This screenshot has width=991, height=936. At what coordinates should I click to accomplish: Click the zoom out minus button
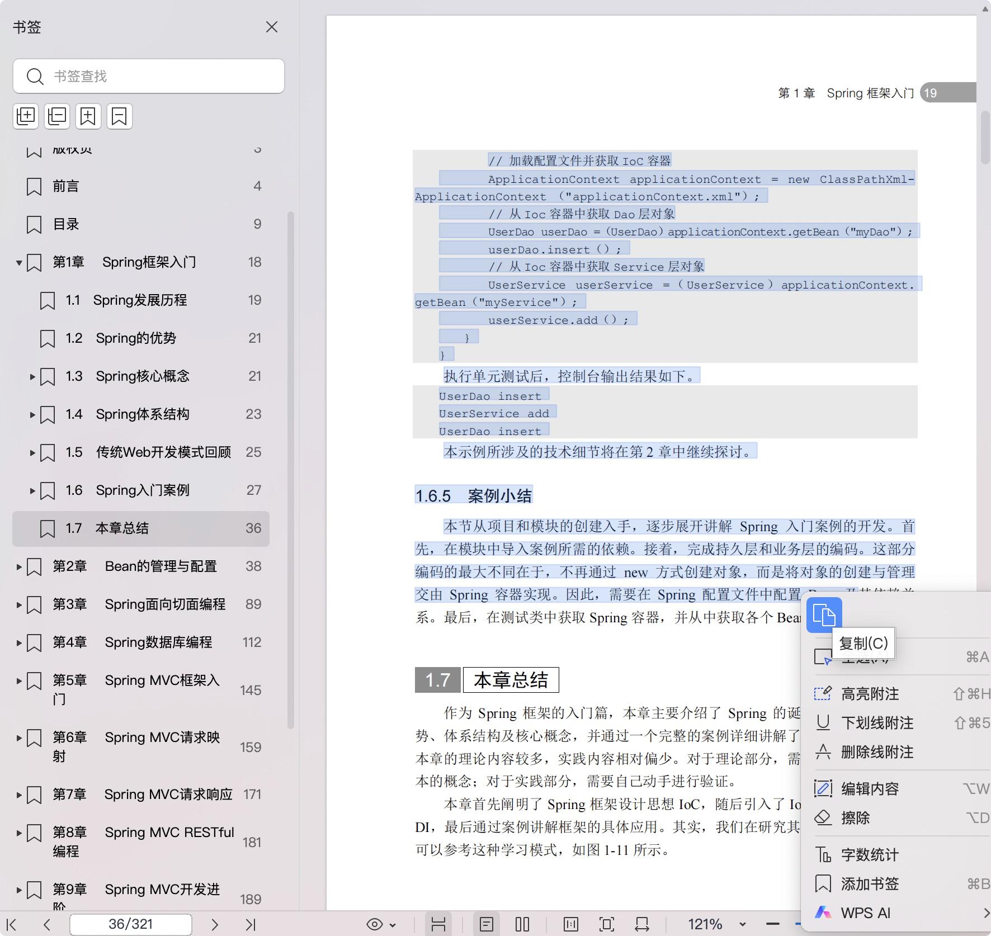[x=772, y=925]
